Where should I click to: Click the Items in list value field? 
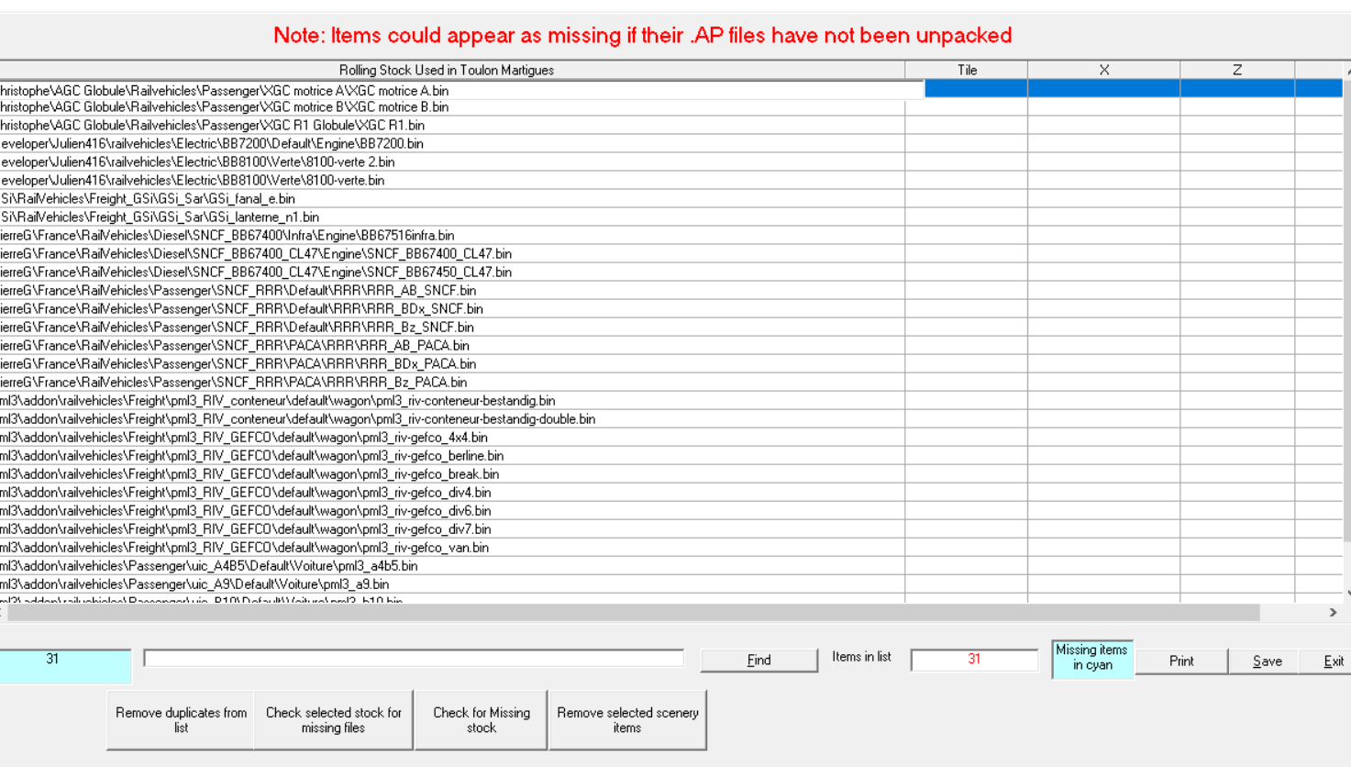coord(974,659)
